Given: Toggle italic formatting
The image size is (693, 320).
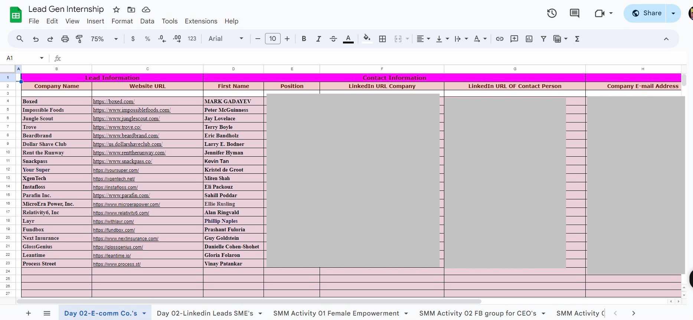Looking at the screenshot, I should (318, 39).
